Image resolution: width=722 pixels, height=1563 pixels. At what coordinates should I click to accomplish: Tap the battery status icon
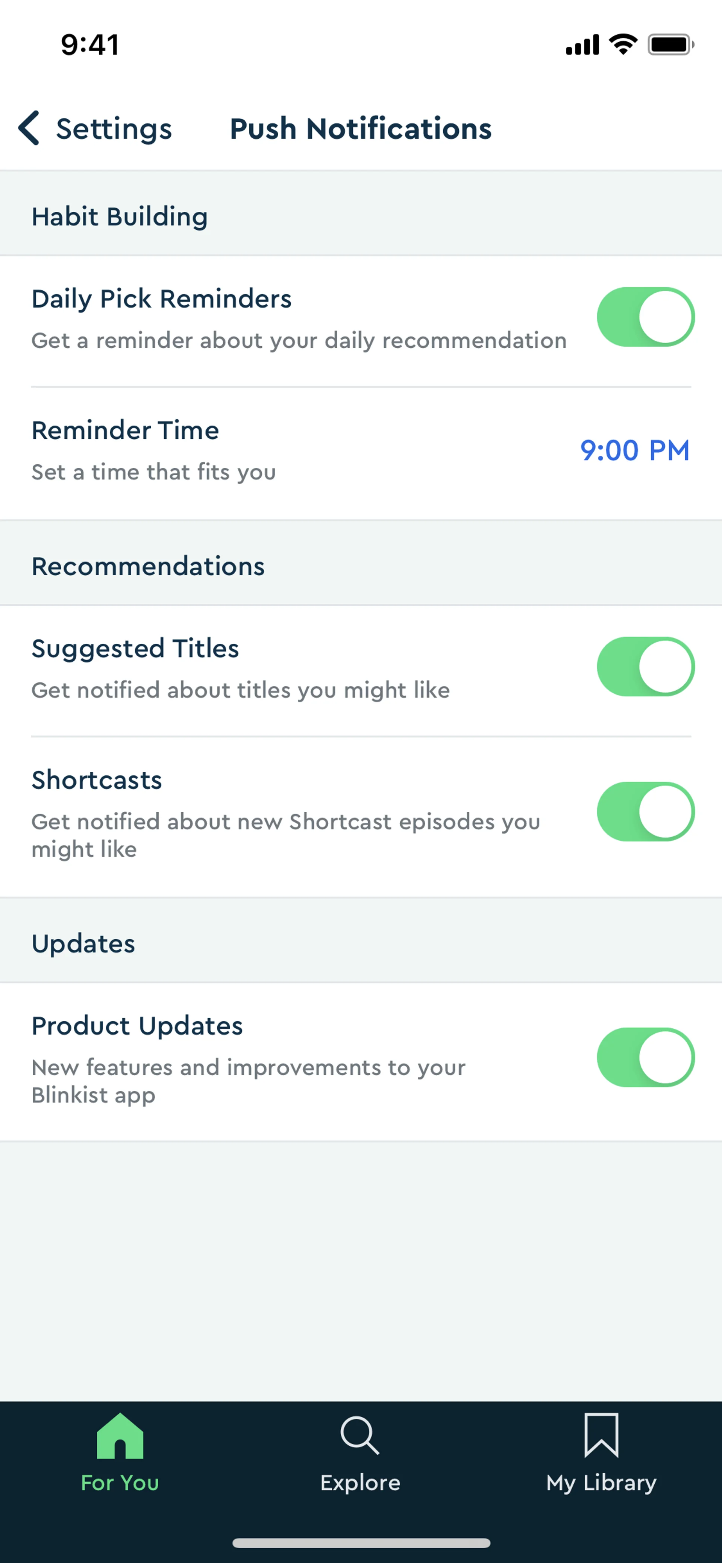pos(670,45)
